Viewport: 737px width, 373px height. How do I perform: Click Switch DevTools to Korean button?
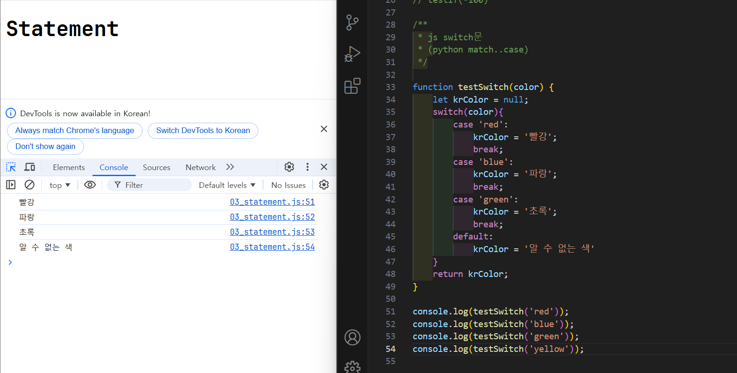click(203, 131)
